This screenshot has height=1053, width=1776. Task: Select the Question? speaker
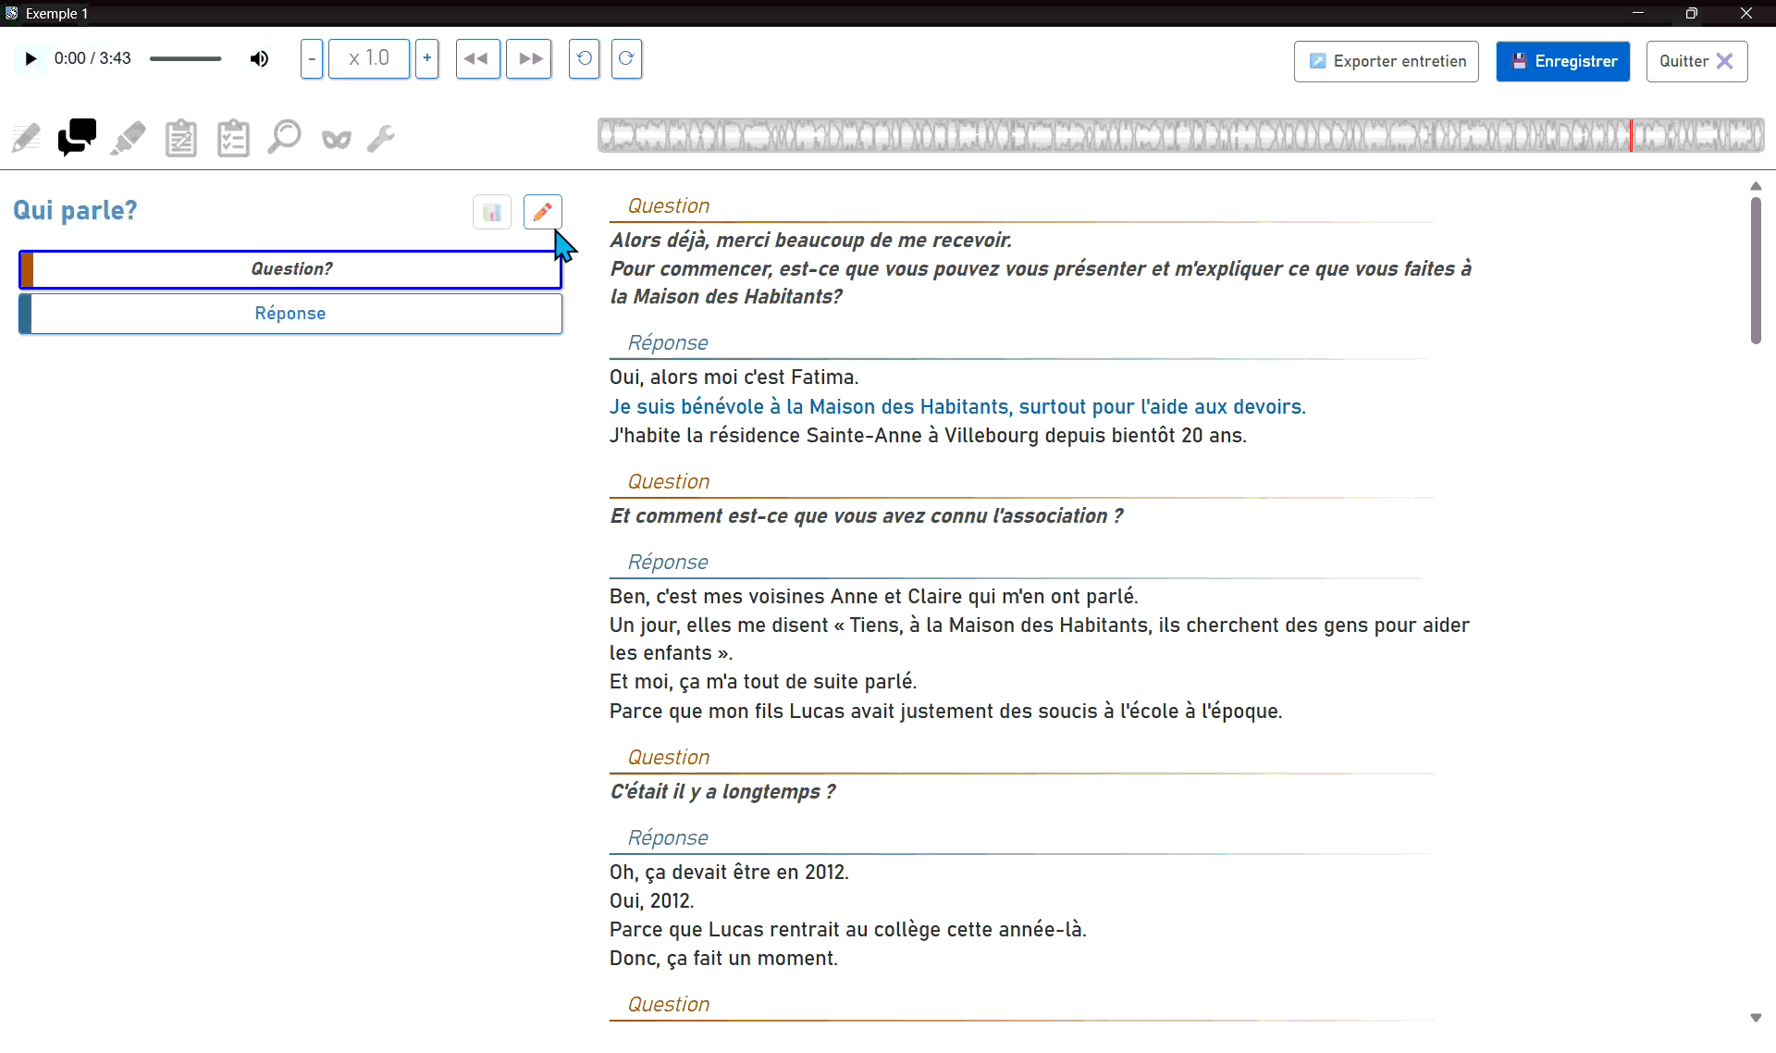[290, 269]
